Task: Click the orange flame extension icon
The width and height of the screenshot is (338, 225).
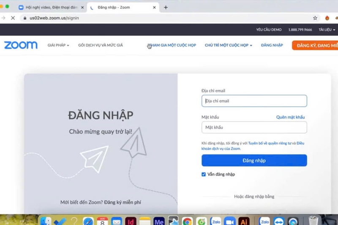Action: [x=327, y=18]
